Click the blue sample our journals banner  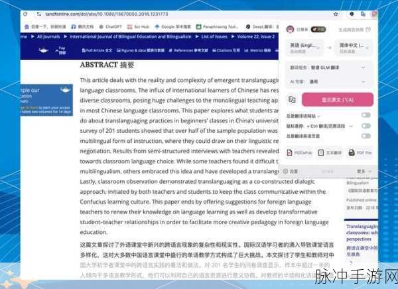click(x=46, y=101)
